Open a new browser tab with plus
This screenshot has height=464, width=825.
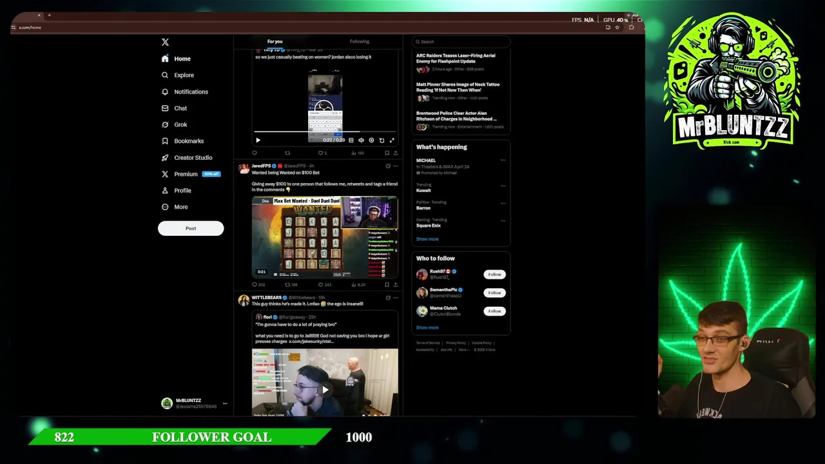[x=49, y=15]
